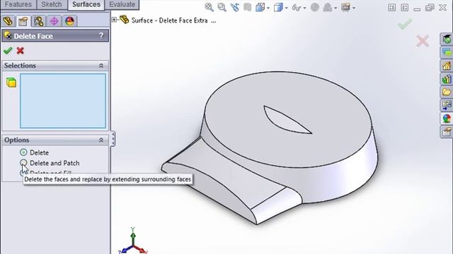Switch to the Evaluate tab

click(x=122, y=5)
